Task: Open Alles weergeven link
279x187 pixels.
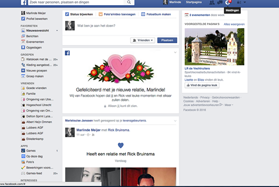Action: tap(234, 24)
